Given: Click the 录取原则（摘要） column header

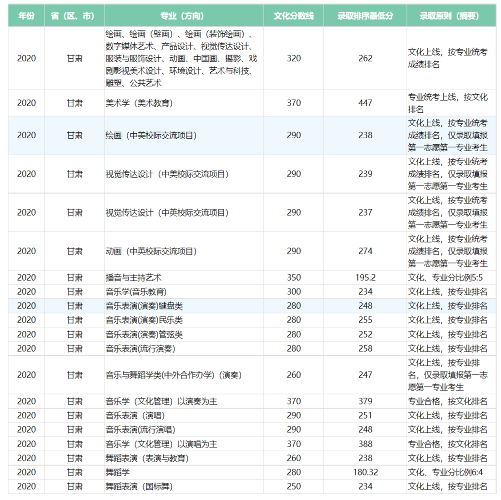Looking at the screenshot, I should (451, 15).
